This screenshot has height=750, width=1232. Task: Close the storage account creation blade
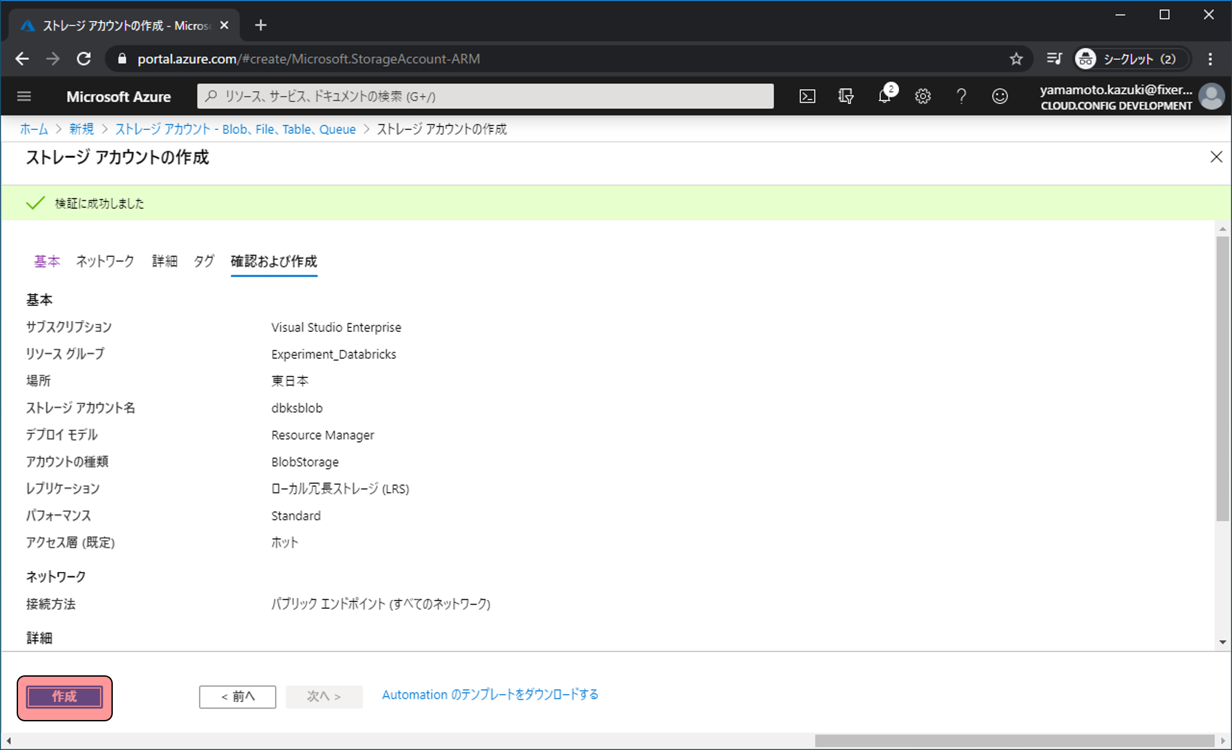[x=1216, y=157]
